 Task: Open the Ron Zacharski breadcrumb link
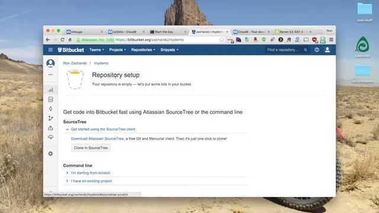tap(75, 63)
